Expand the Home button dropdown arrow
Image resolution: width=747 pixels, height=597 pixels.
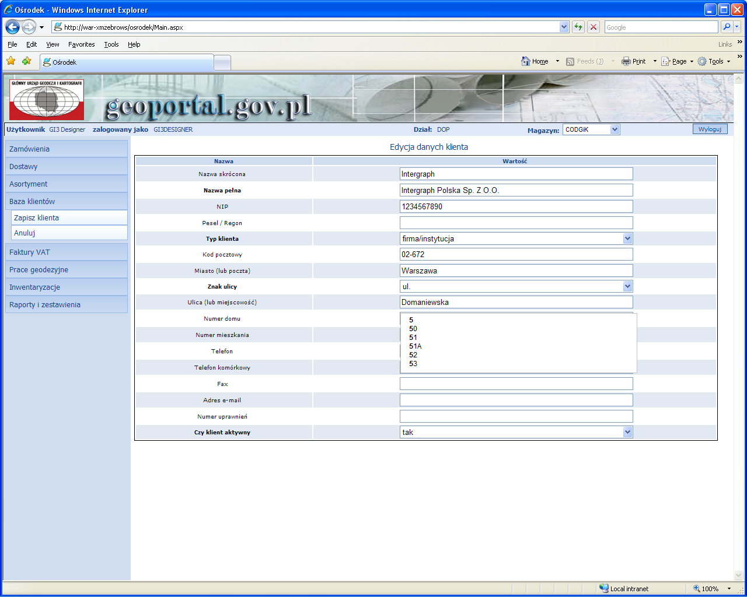[557, 61]
